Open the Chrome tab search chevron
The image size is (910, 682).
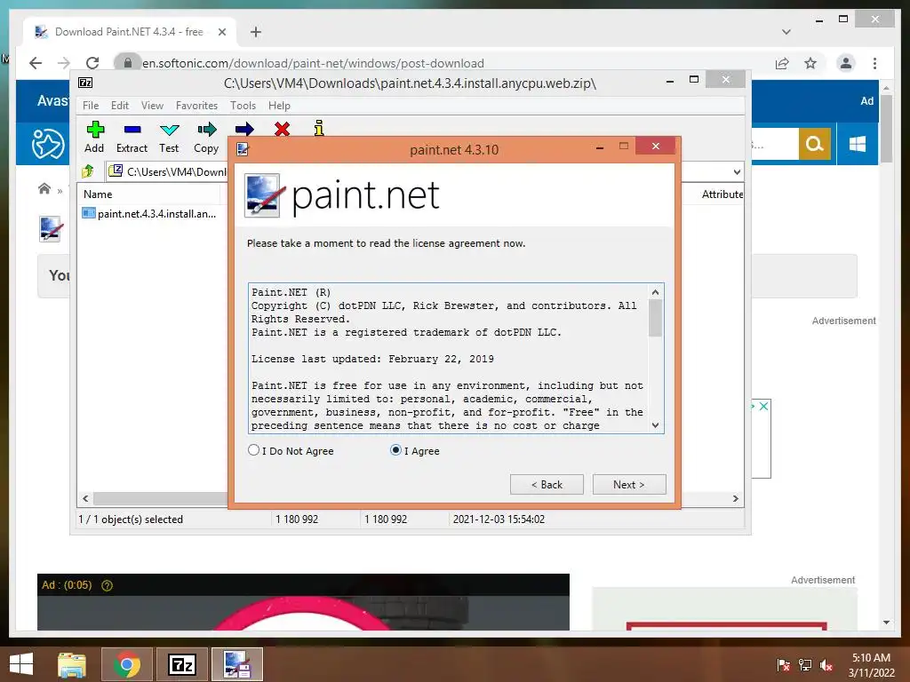pos(786,32)
